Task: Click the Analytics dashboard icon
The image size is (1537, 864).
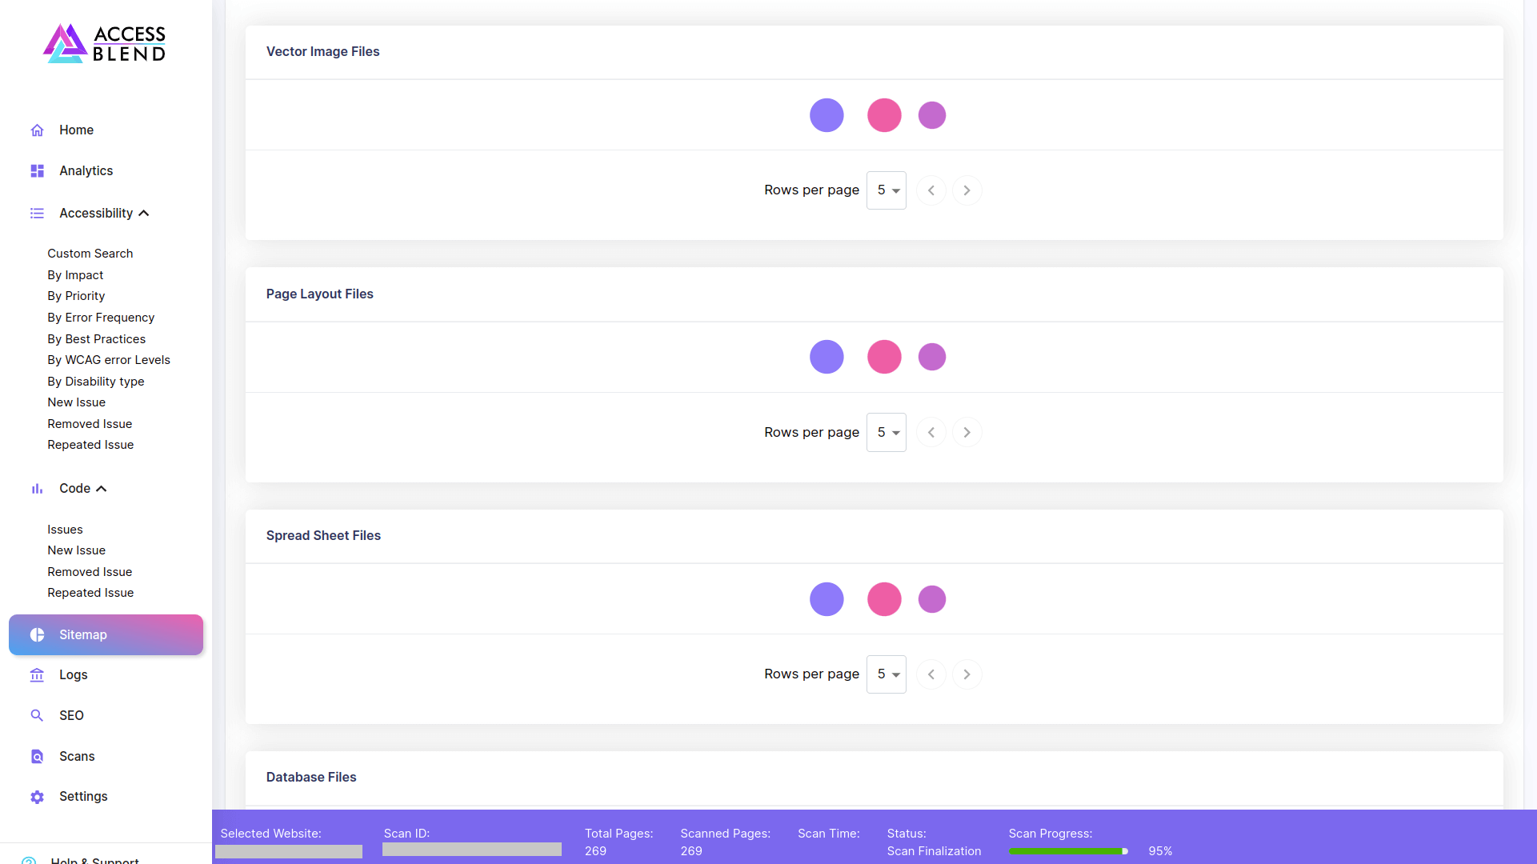Action: (37, 171)
